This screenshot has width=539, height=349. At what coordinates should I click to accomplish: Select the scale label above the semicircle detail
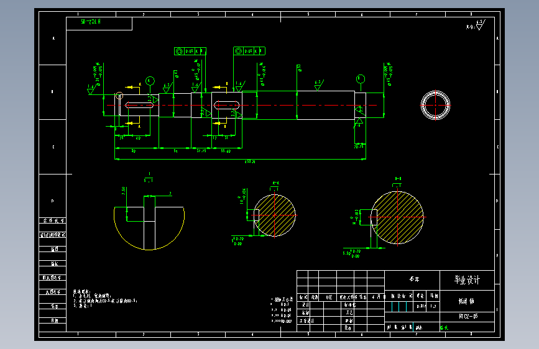149,178
